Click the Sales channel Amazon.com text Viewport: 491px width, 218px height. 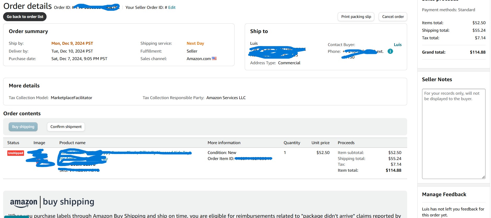(x=199, y=59)
